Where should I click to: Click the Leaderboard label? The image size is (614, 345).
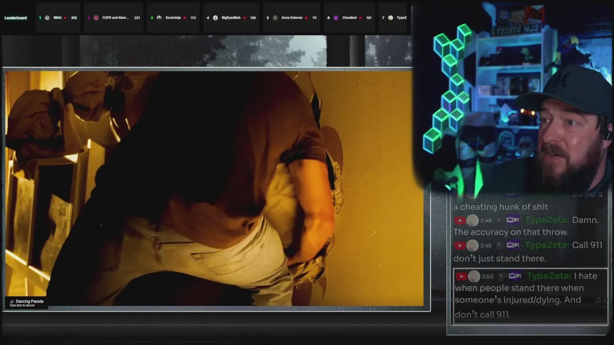coord(16,18)
